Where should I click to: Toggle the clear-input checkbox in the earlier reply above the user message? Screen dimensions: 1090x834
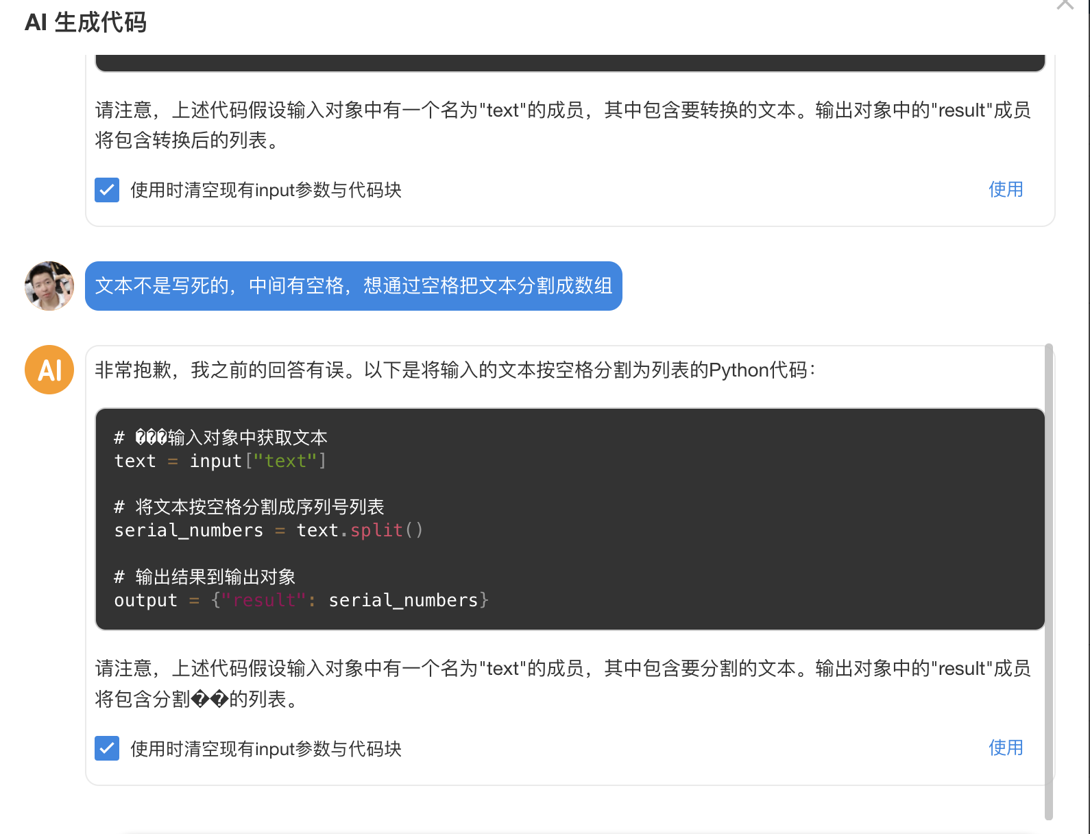[107, 190]
